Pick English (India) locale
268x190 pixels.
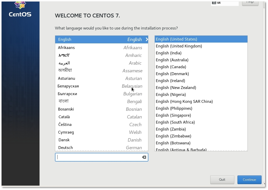(169, 53)
